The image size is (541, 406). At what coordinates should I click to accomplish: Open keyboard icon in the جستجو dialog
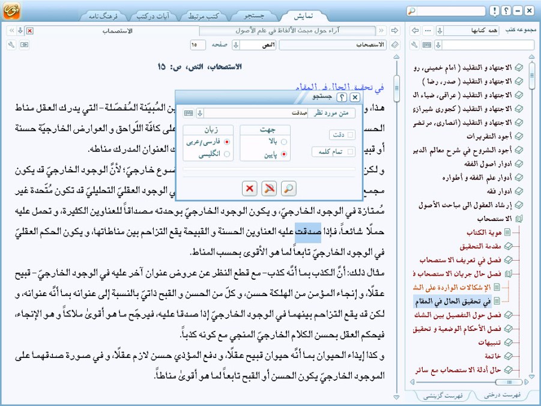pyautogui.click(x=189, y=113)
